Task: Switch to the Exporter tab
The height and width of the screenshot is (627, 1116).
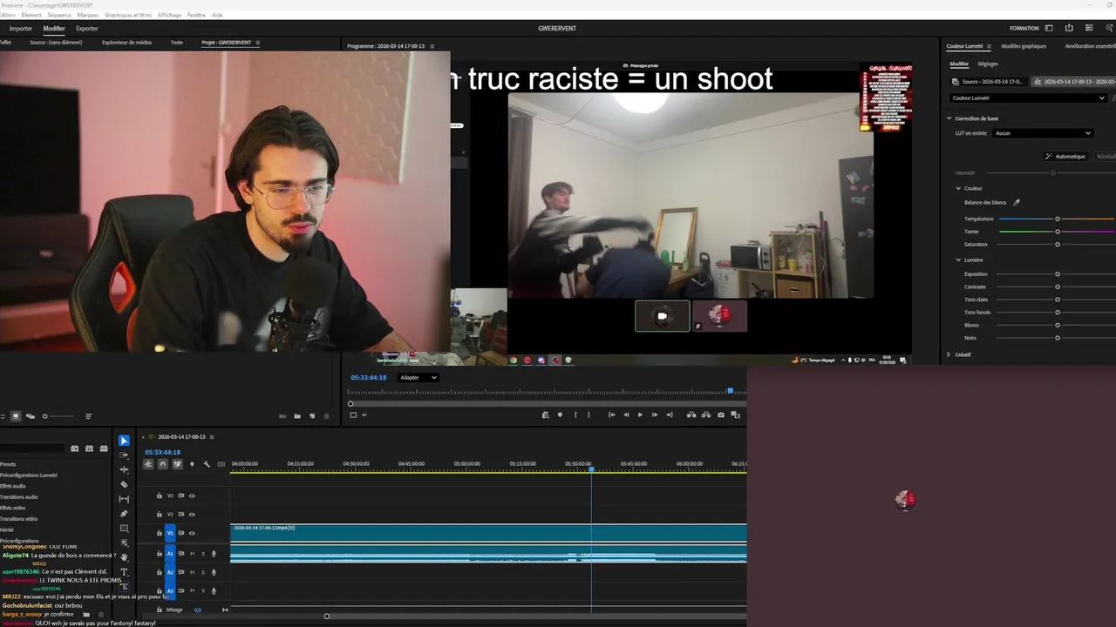Action: click(87, 29)
